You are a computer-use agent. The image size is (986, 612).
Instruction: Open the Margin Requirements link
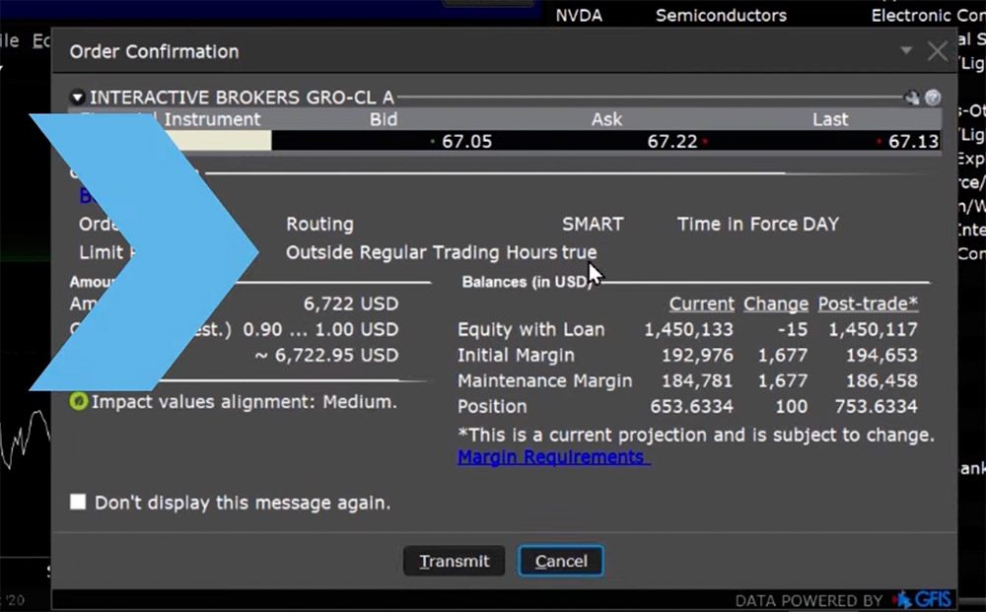(x=550, y=457)
